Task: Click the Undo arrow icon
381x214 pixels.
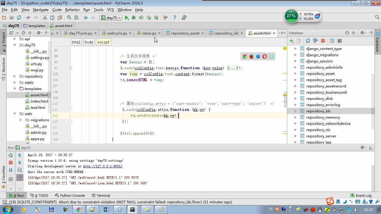Action: click(28, 18)
